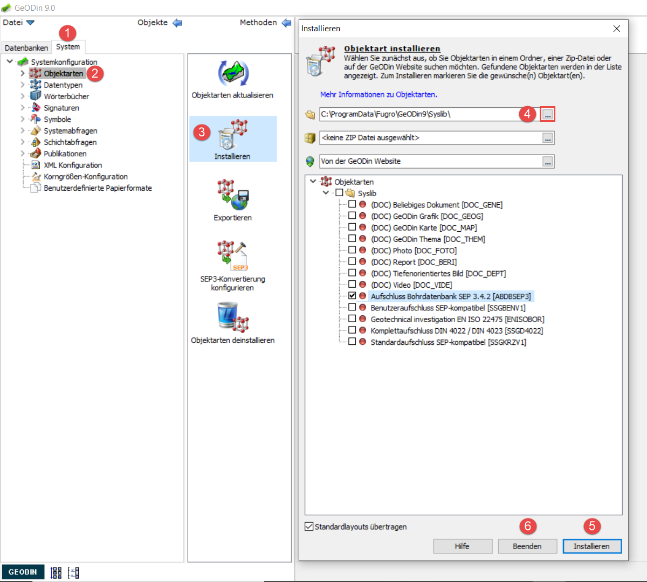Open Mehr Informationen zu Objektarten link
This screenshot has height=582, width=647.
378,94
